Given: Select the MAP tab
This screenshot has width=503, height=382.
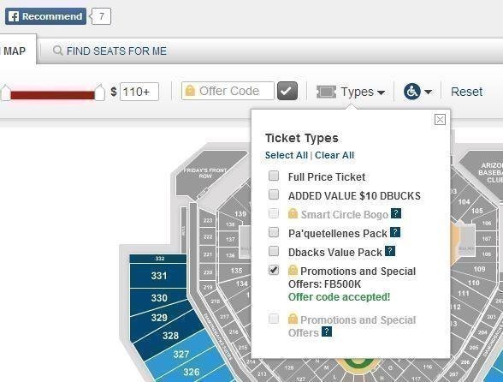Looking at the screenshot, I should pyautogui.click(x=15, y=51).
